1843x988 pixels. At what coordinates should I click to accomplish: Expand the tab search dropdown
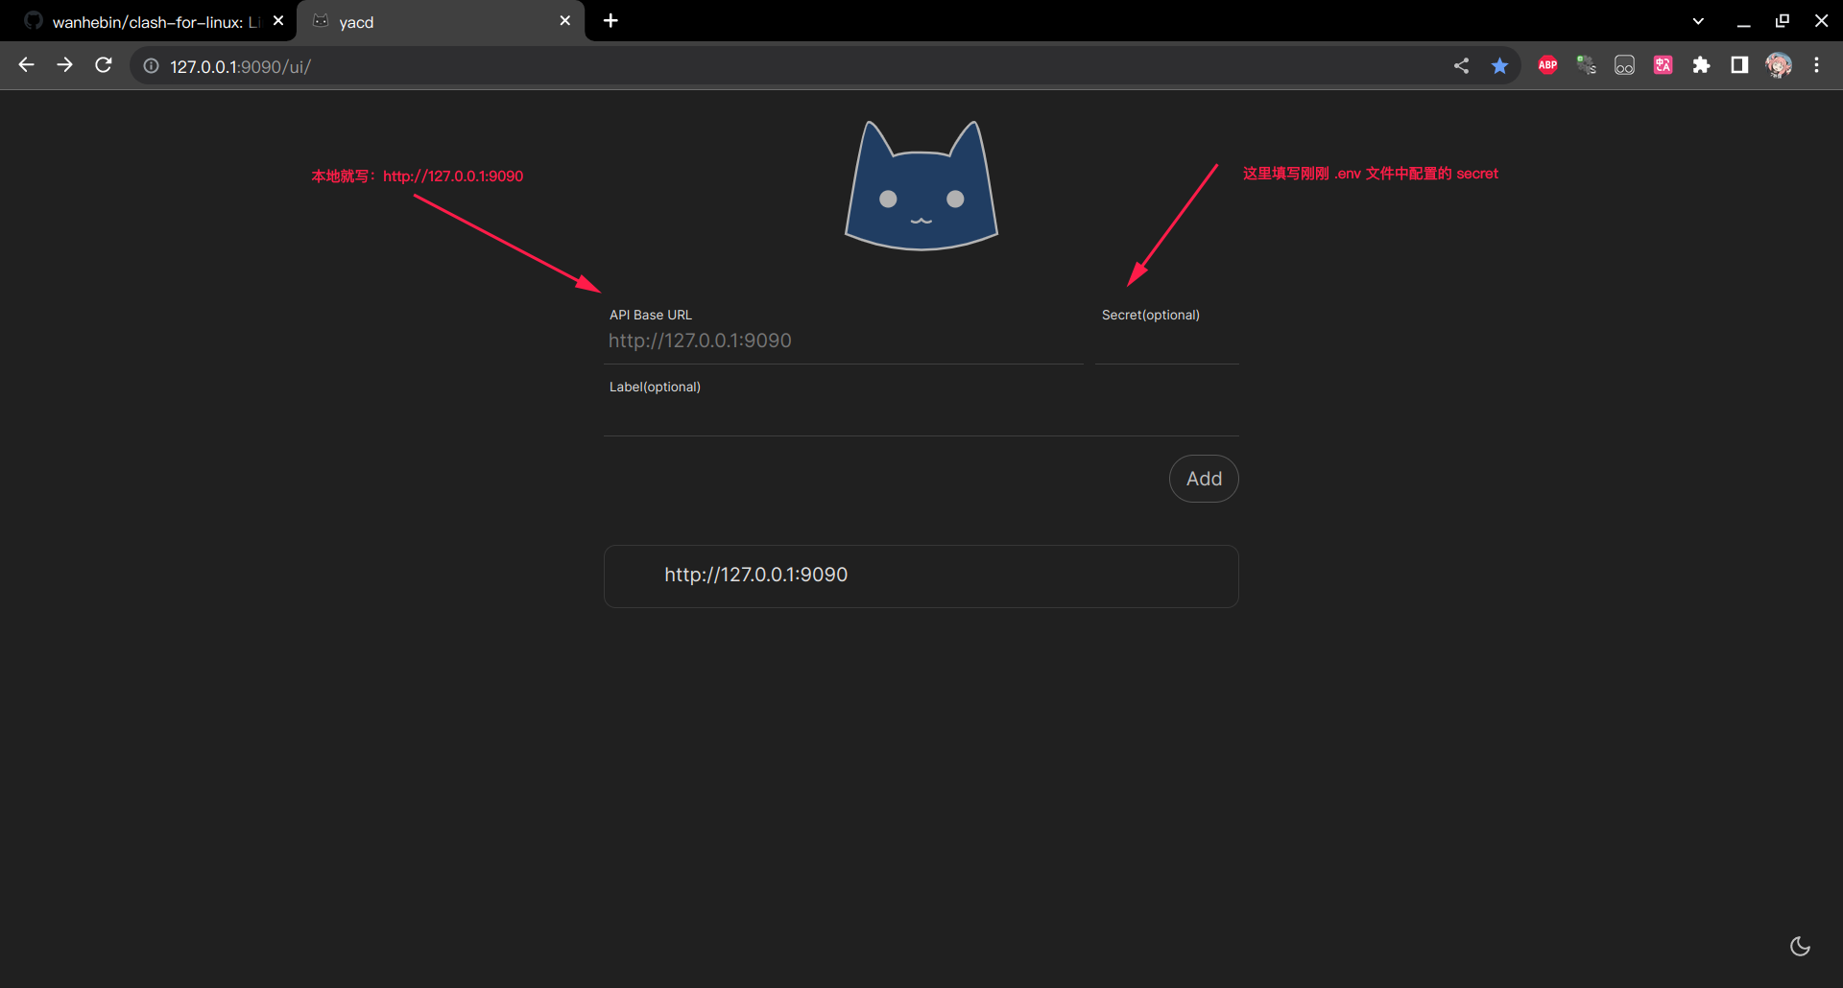click(x=1698, y=21)
